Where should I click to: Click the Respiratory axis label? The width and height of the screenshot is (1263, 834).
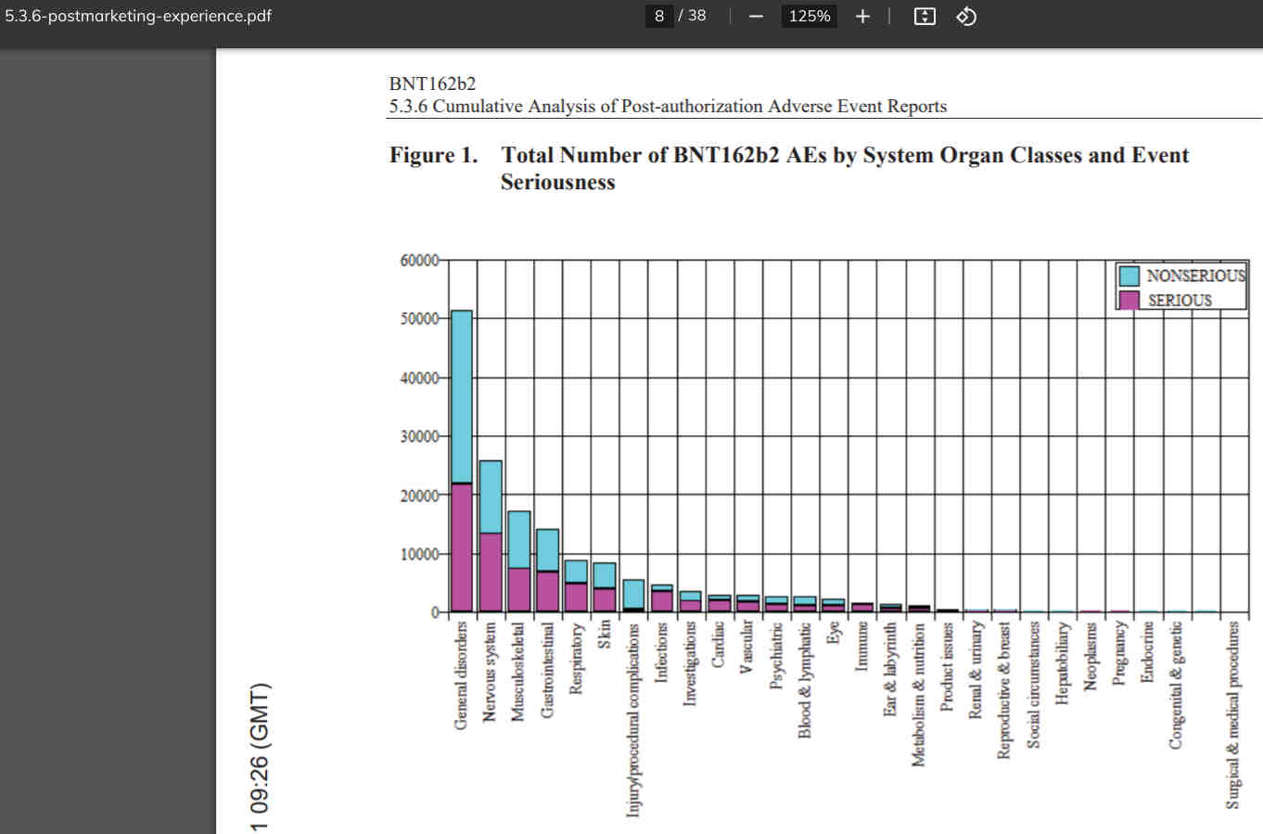(x=576, y=658)
